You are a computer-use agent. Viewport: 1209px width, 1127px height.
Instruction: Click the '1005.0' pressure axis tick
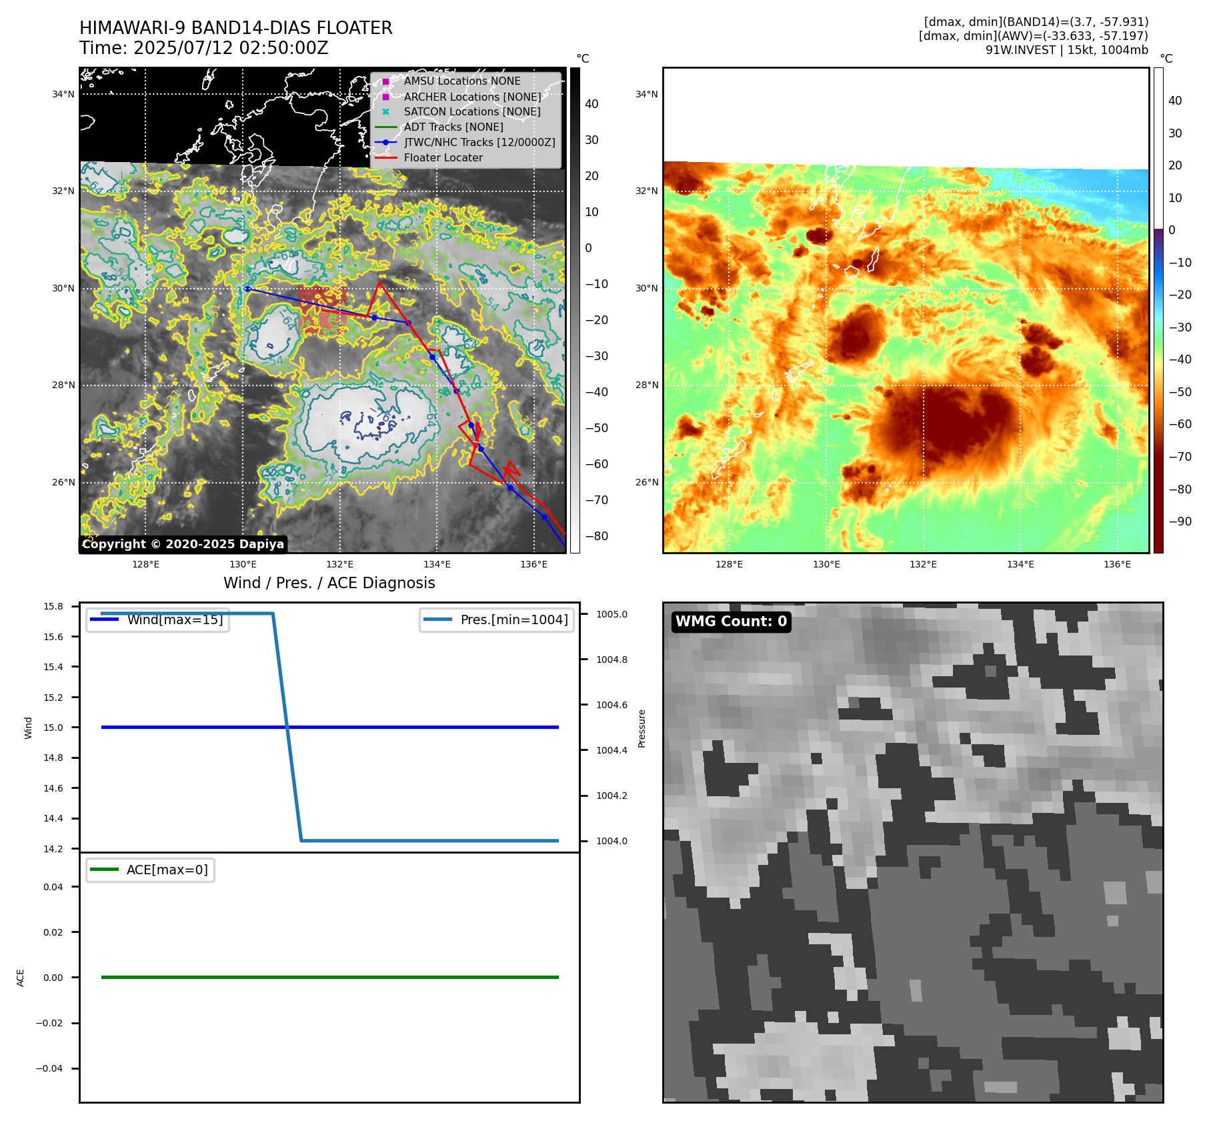click(x=612, y=614)
